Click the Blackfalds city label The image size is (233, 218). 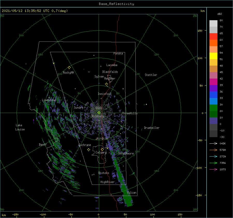coord(110,72)
